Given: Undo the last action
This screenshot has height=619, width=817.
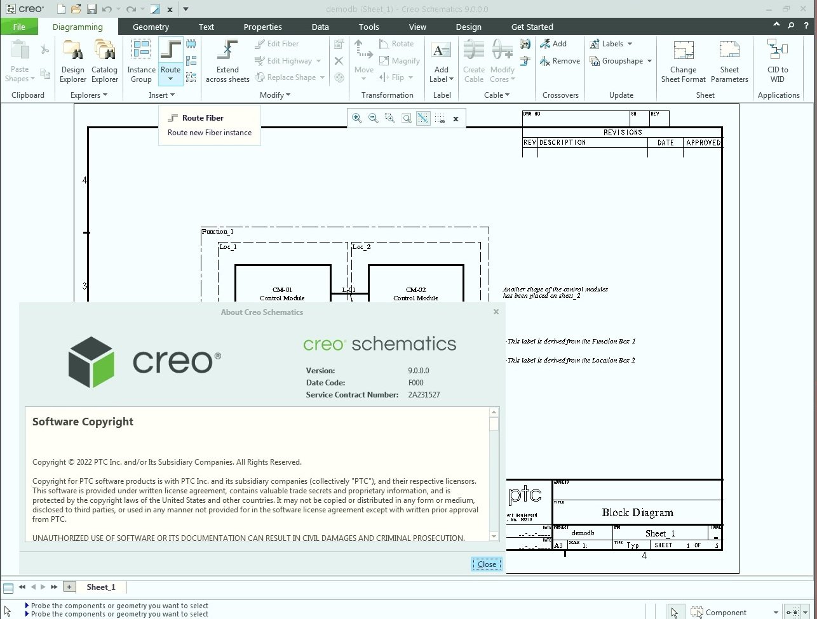Looking at the screenshot, I should coord(106,9).
